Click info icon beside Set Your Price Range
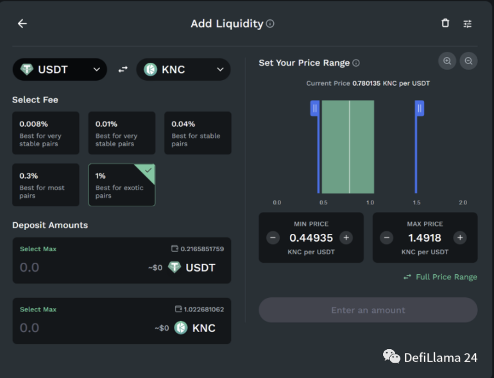This screenshot has width=494, height=378. [x=356, y=63]
